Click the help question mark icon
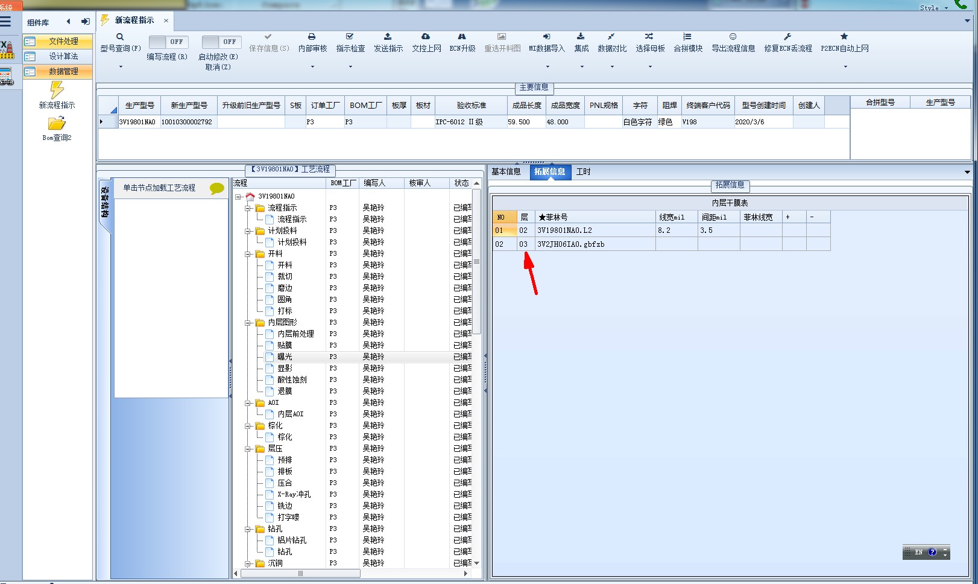978x584 pixels. coord(932,552)
